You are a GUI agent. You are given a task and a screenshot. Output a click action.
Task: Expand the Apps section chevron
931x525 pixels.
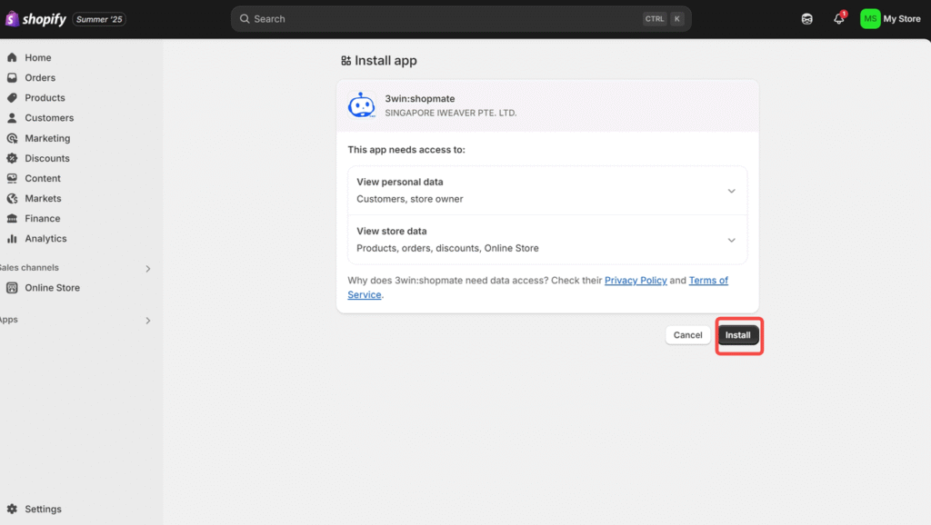point(148,321)
